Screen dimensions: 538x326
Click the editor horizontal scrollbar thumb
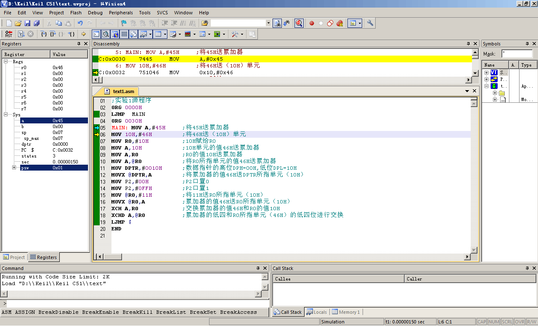pos(113,257)
